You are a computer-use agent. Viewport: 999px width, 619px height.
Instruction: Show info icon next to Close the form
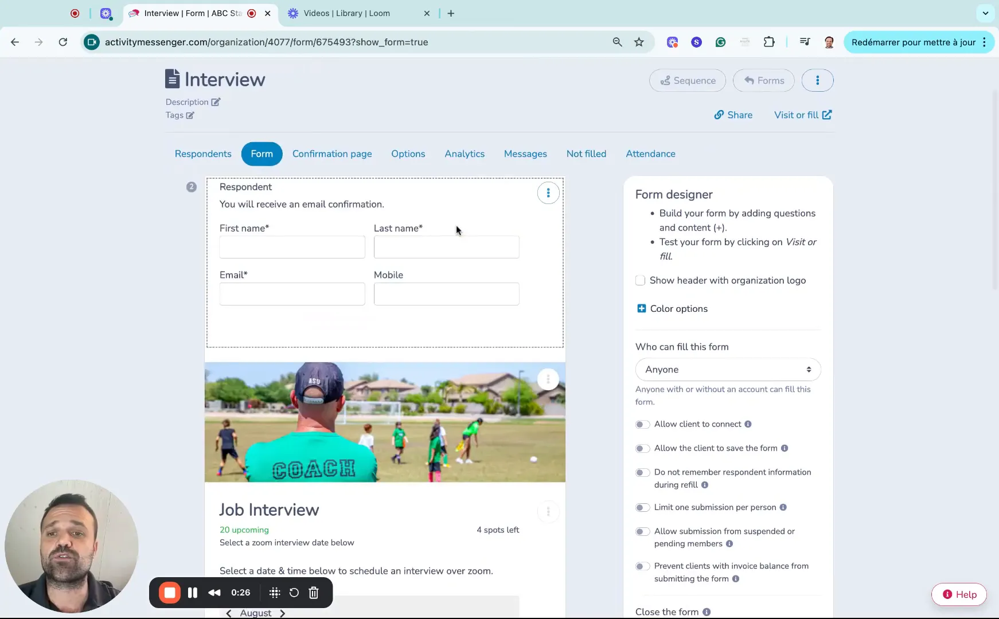(707, 612)
